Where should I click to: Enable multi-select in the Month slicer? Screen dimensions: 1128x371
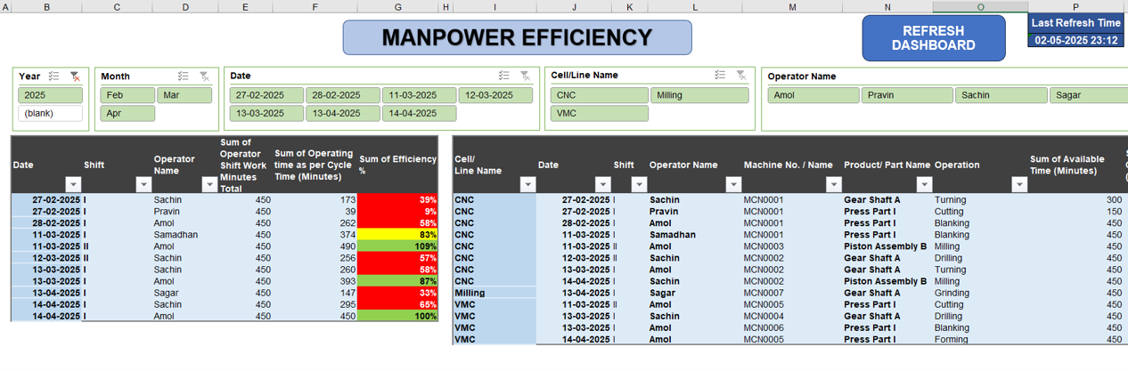click(x=184, y=77)
